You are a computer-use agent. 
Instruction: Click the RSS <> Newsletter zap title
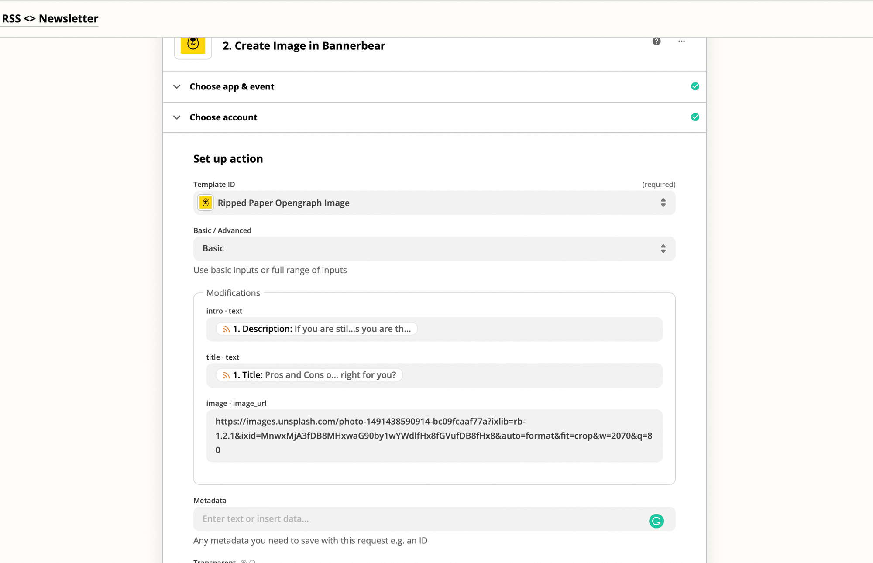click(50, 19)
